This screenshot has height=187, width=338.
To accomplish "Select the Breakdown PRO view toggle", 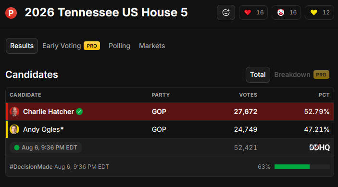I will pos(302,75).
